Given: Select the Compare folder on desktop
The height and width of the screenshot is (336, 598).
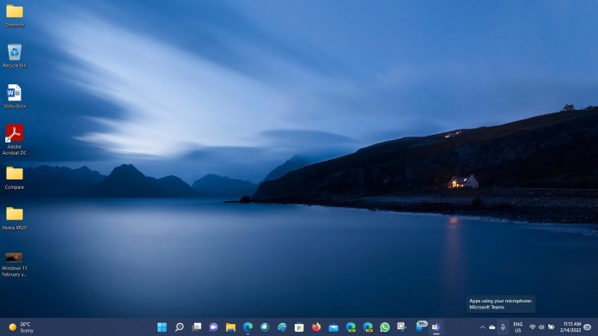Looking at the screenshot, I should click(x=15, y=178).
